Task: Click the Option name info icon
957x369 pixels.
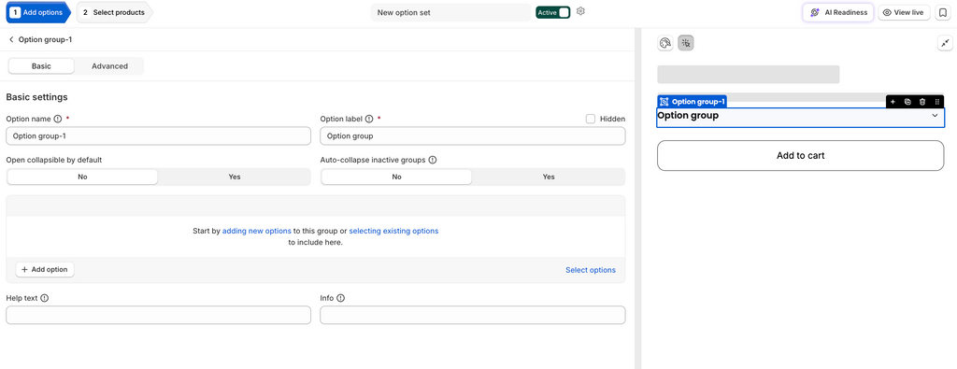Action: pos(58,119)
